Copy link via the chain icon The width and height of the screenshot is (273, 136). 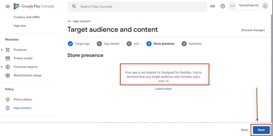(212, 6)
